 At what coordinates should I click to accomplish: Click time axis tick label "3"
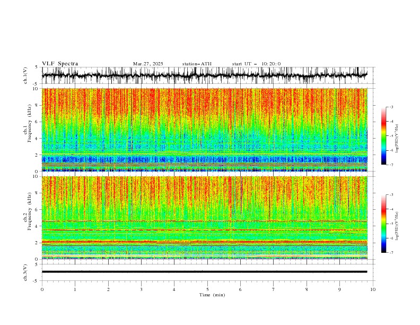tap(141, 289)
